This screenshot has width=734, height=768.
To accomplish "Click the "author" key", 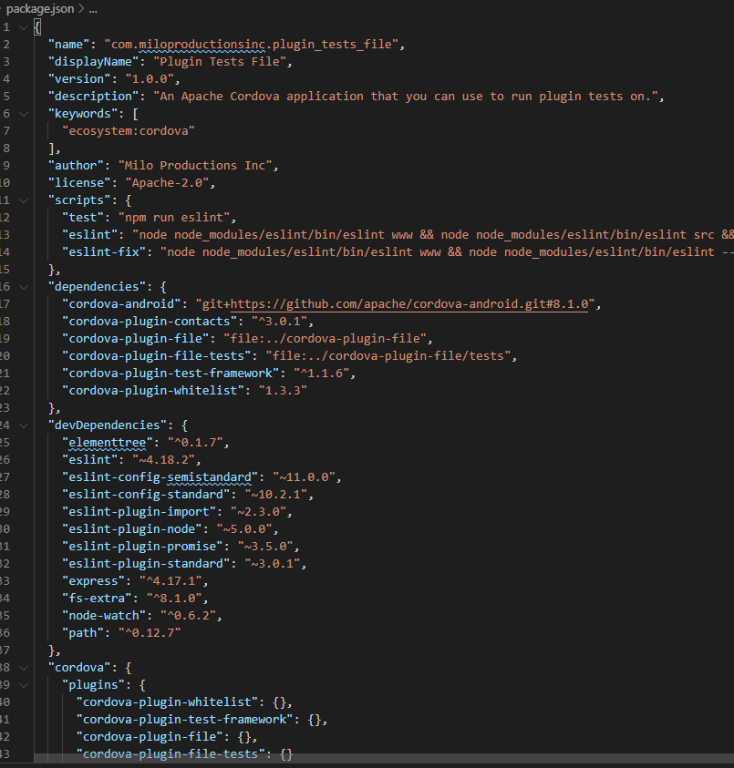I will point(76,166).
